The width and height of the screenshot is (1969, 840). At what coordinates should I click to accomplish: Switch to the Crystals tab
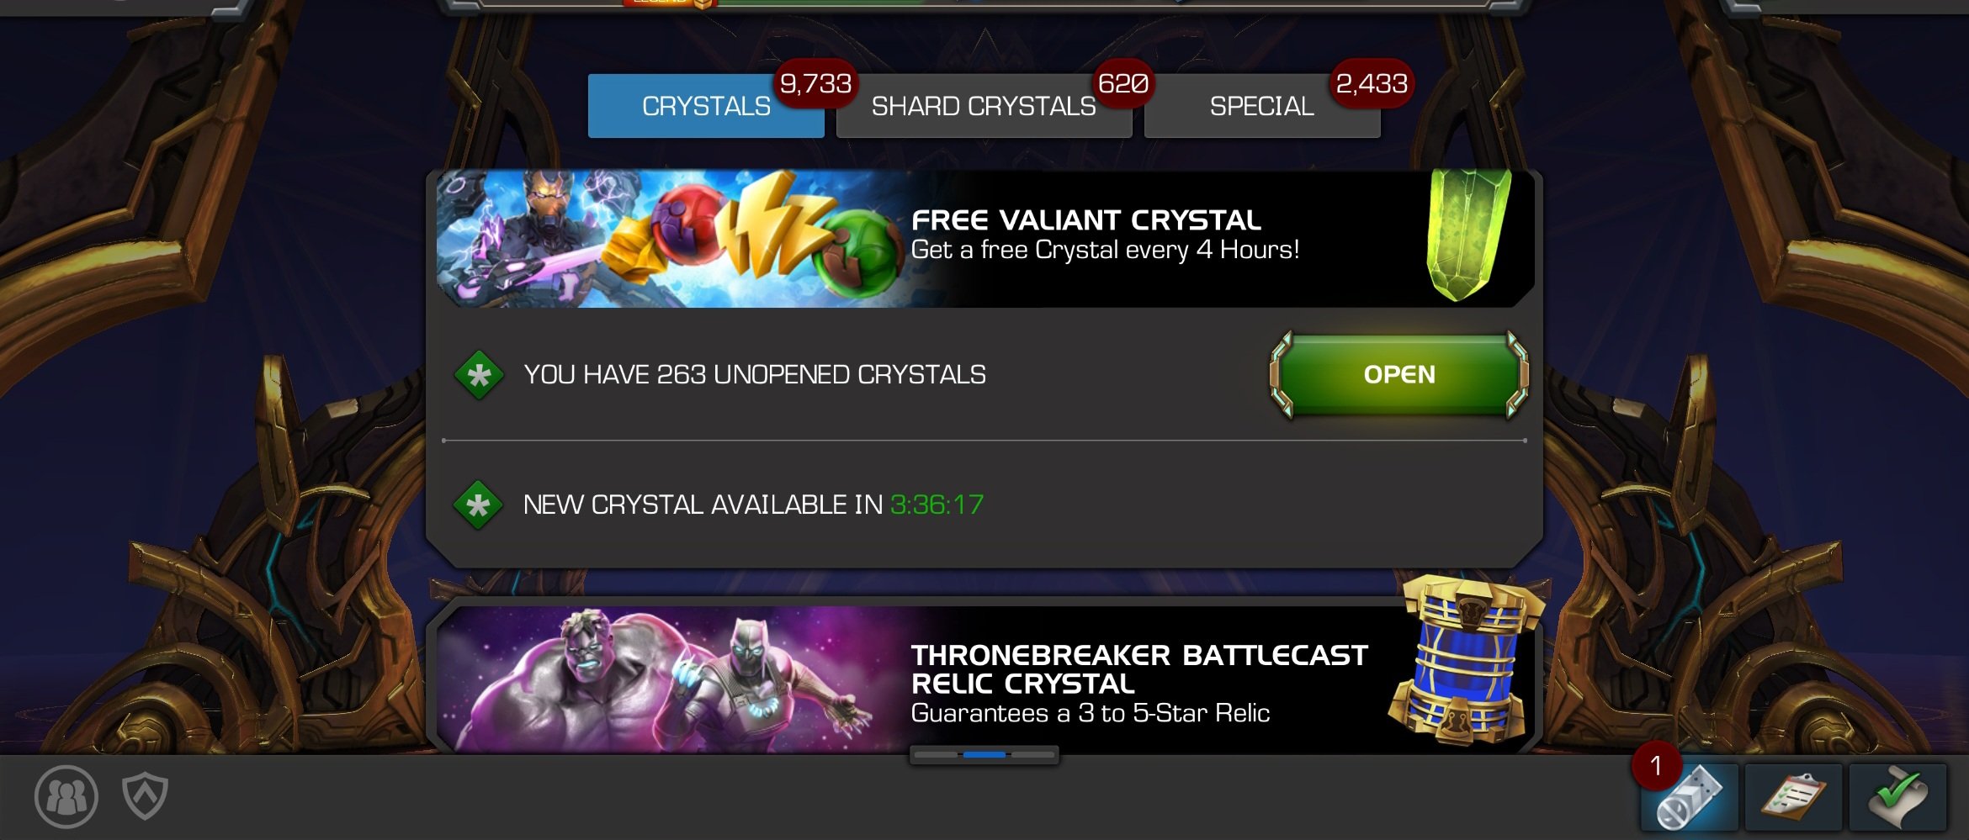[x=706, y=106]
